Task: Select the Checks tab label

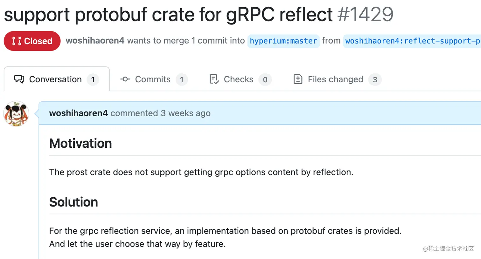Action: pos(239,79)
